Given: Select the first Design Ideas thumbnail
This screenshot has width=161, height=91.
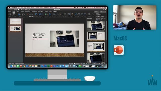Looking at the screenshot, I should [x=96, y=26].
